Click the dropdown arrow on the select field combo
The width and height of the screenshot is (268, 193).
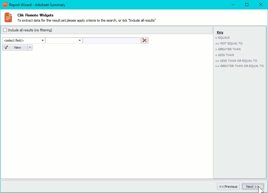[x=43, y=40]
